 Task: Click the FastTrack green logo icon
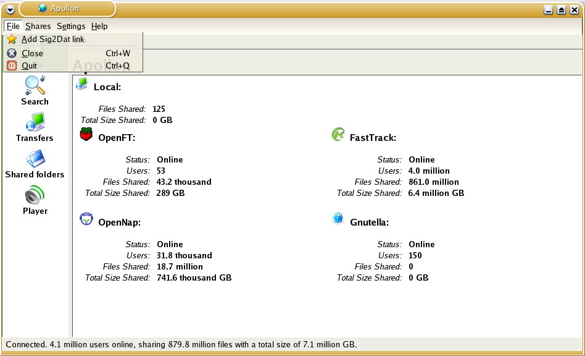point(338,134)
